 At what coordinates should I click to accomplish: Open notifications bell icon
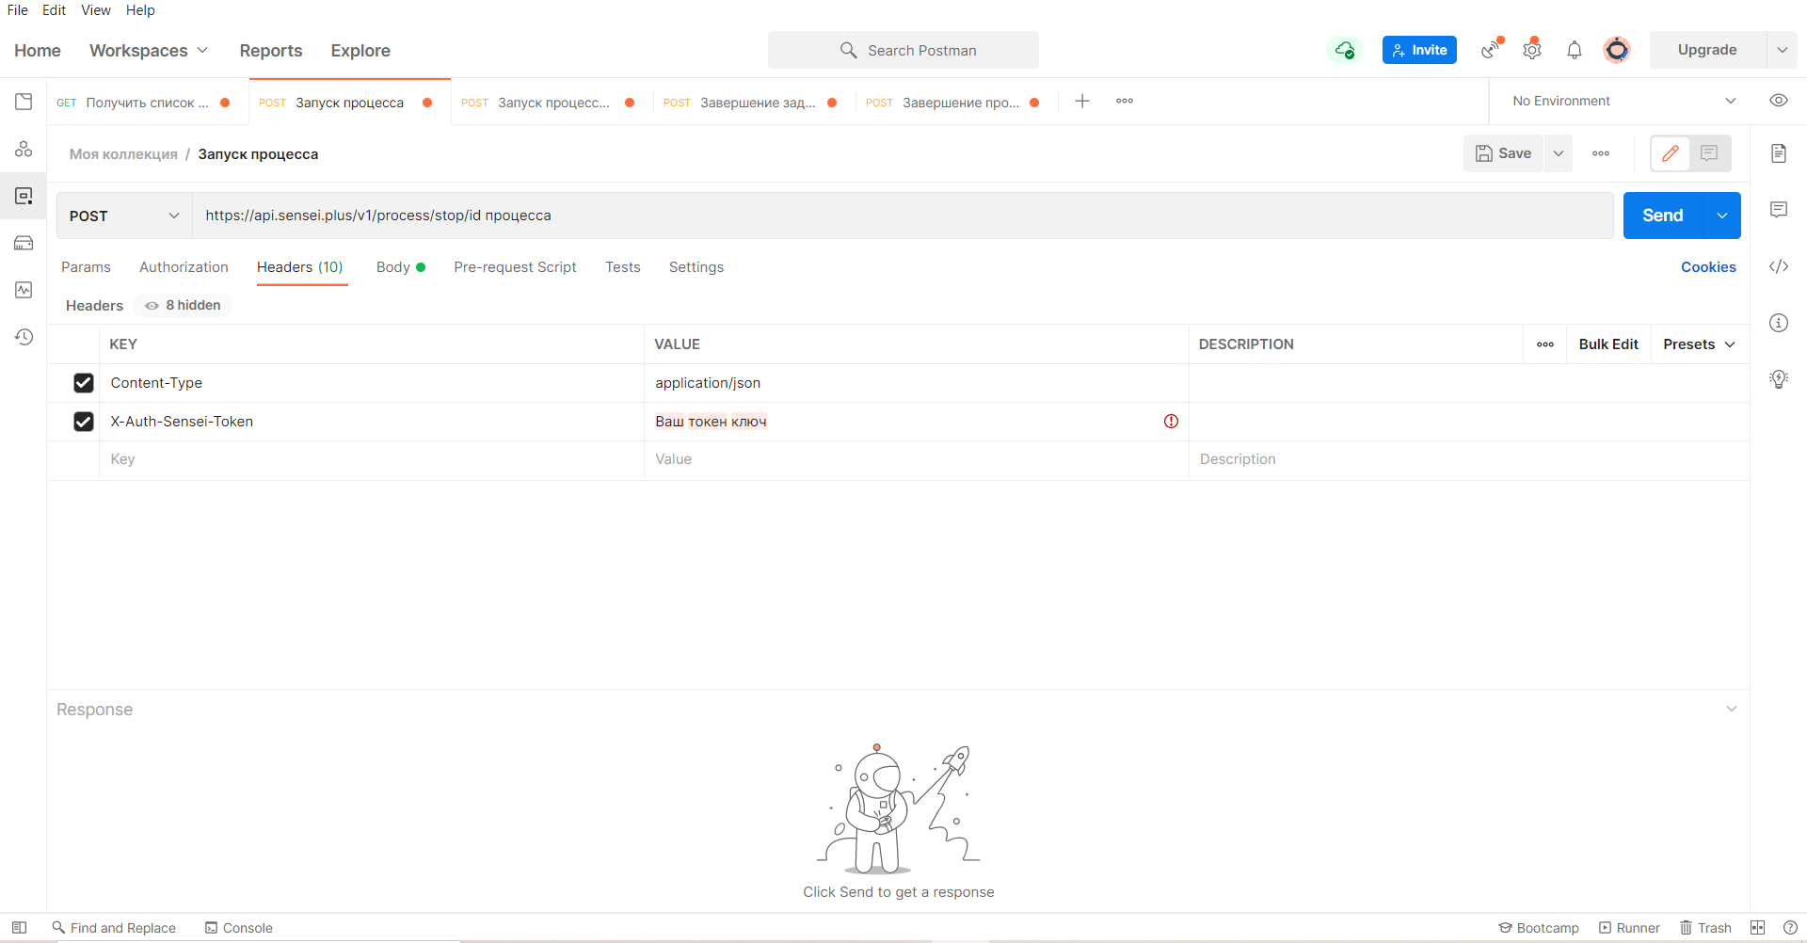(1575, 50)
